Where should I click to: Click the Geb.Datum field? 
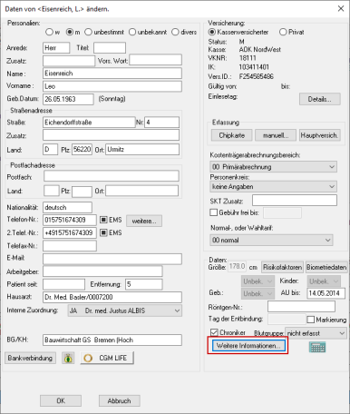pos(68,99)
